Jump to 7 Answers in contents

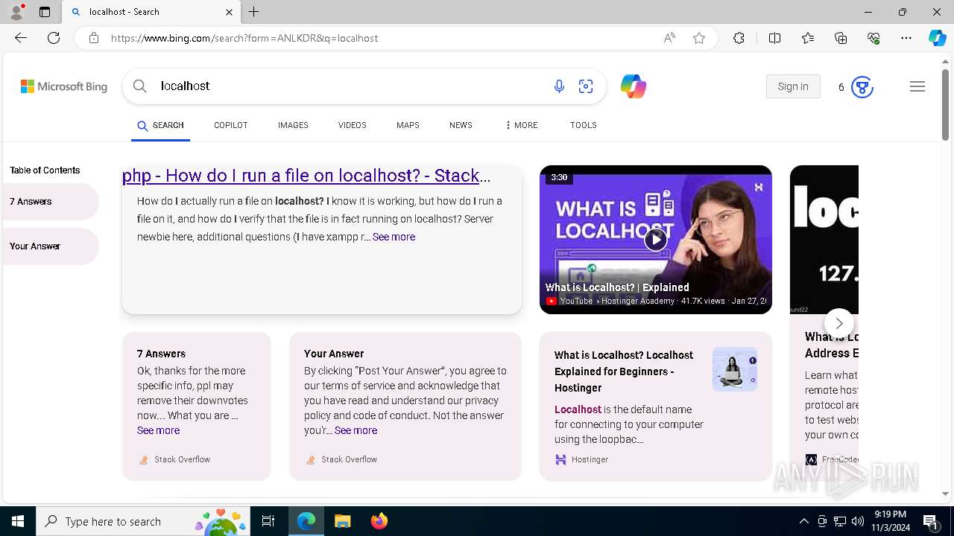[51, 202]
